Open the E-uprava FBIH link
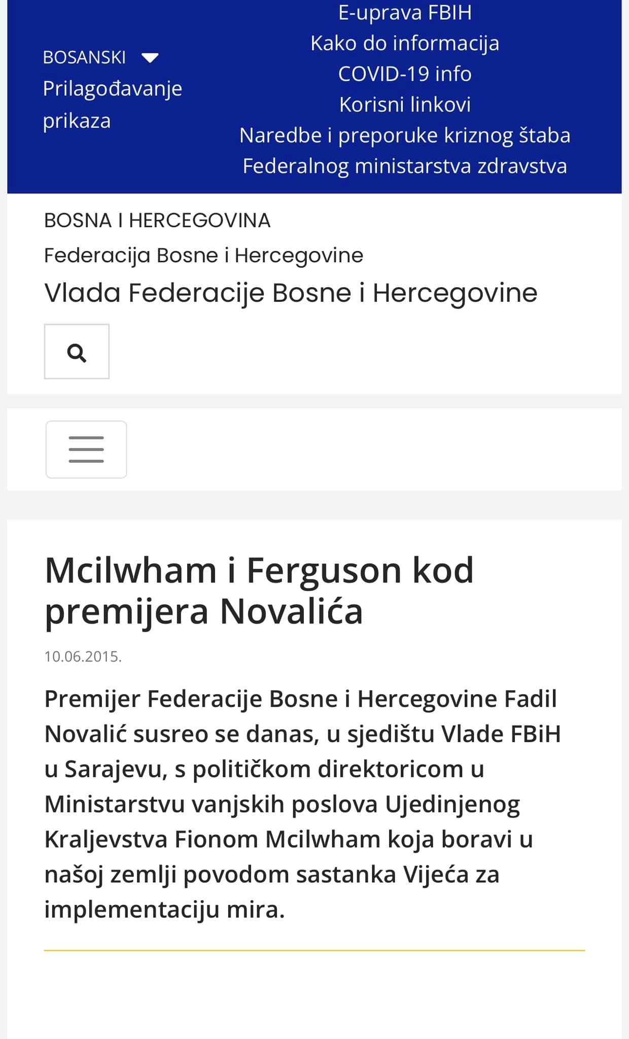629x1039 pixels. [x=405, y=13]
